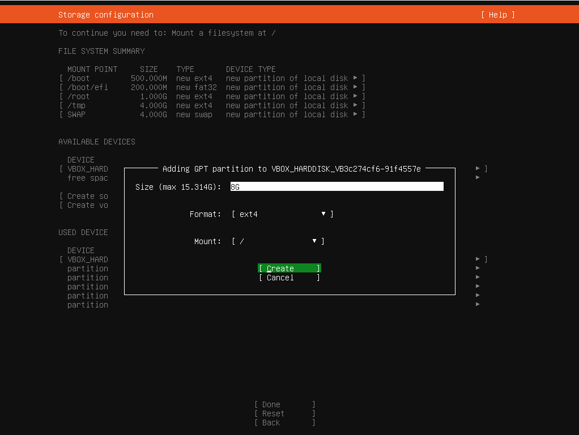This screenshot has height=435, width=579.
Task: Click the 1.000G size cell
Action: coord(153,96)
